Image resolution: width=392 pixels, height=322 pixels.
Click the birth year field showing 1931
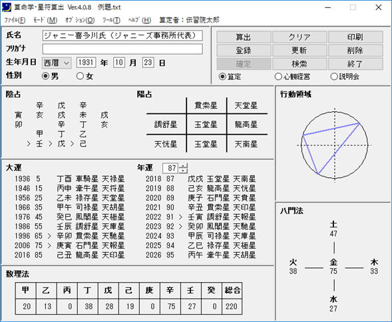click(x=86, y=63)
